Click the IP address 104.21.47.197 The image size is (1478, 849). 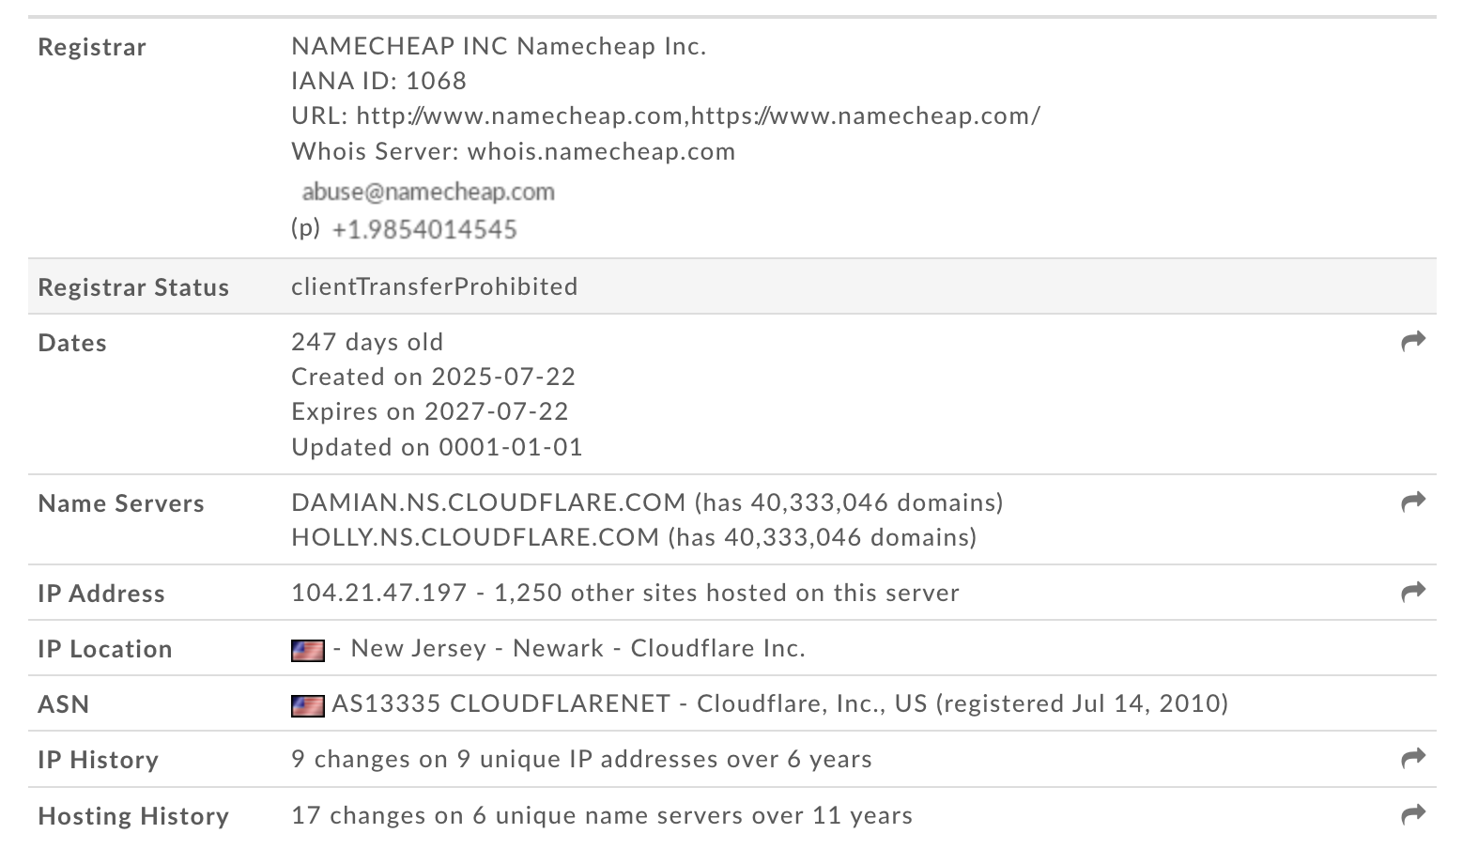pyautogui.click(x=379, y=593)
